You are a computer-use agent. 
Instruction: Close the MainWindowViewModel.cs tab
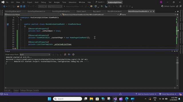pyautogui.click(x=154, y=11)
